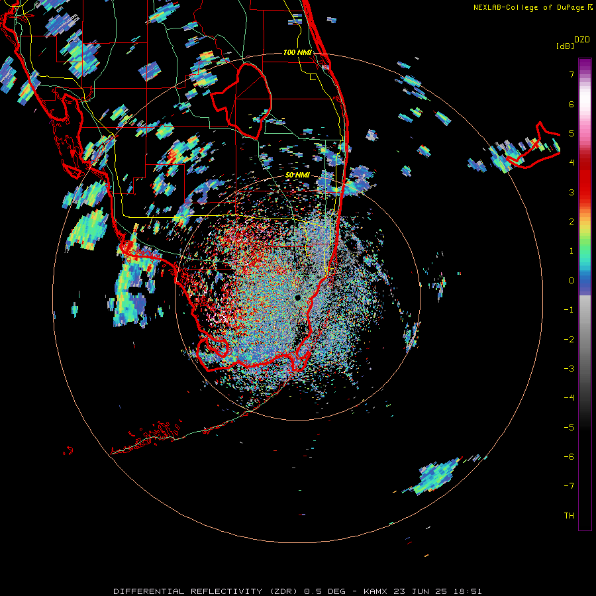596x596 pixels.
Task: Click the 0 dB scale label
Action: point(571,281)
